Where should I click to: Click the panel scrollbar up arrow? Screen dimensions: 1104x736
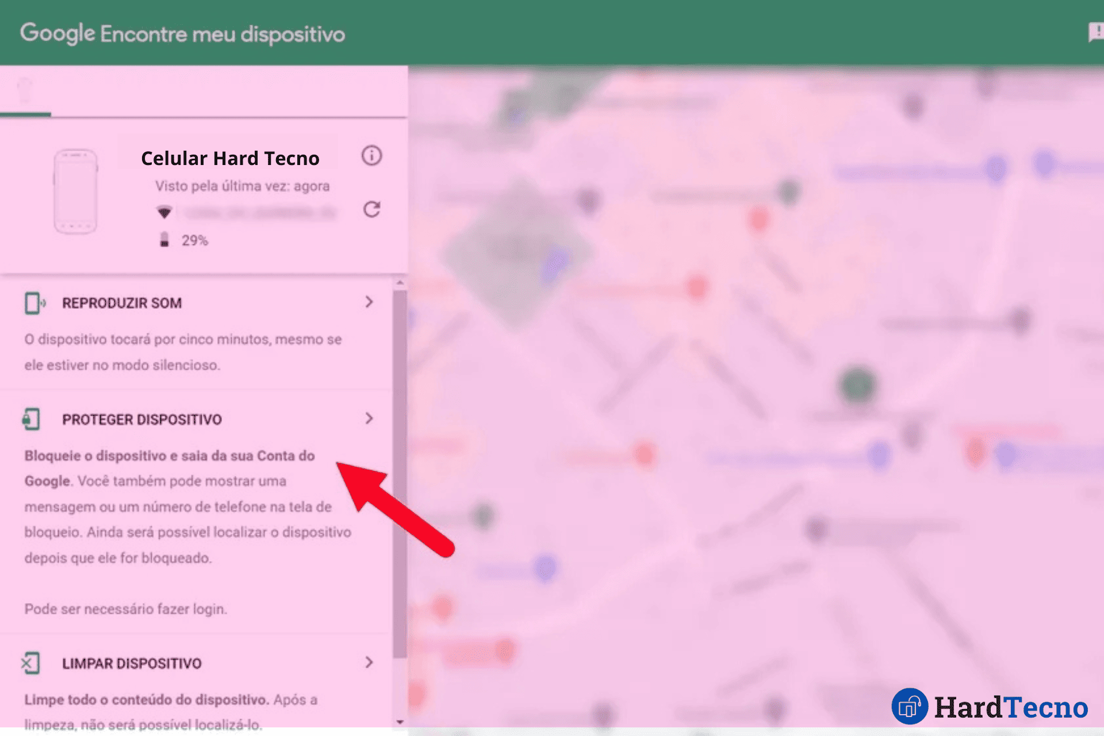point(400,283)
